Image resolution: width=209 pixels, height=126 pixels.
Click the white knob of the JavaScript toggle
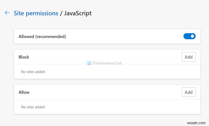(192, 36)
